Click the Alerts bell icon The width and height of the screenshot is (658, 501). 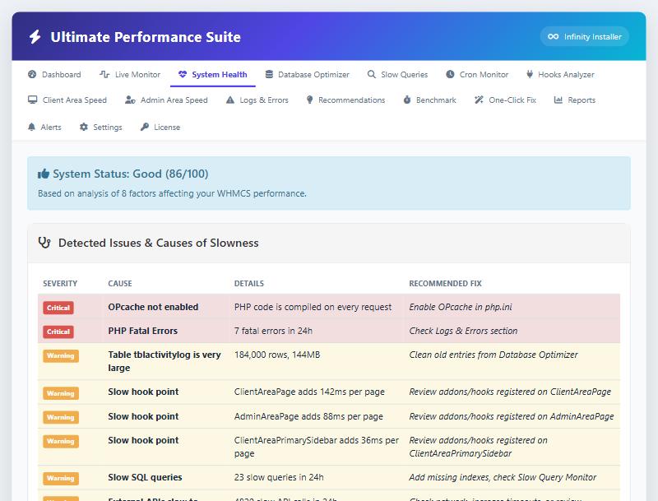pyautogui.click(x=31, y=127)
